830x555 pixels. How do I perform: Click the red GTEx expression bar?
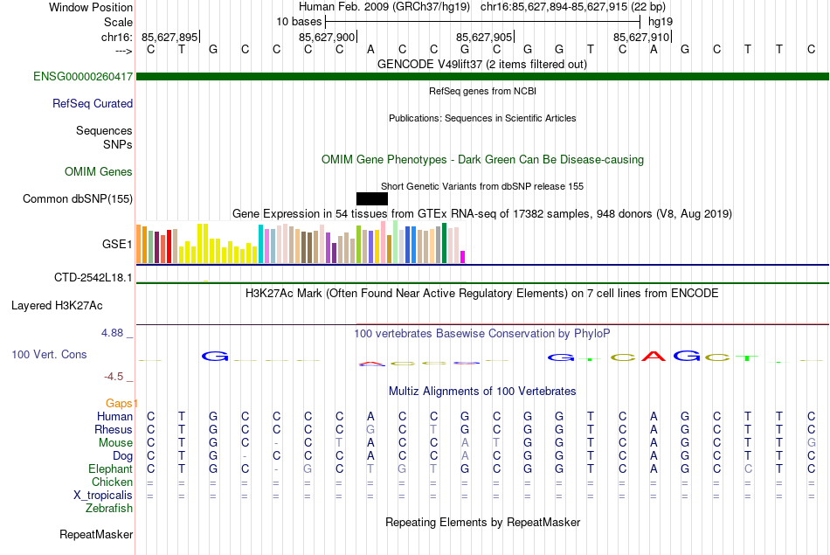169,246
